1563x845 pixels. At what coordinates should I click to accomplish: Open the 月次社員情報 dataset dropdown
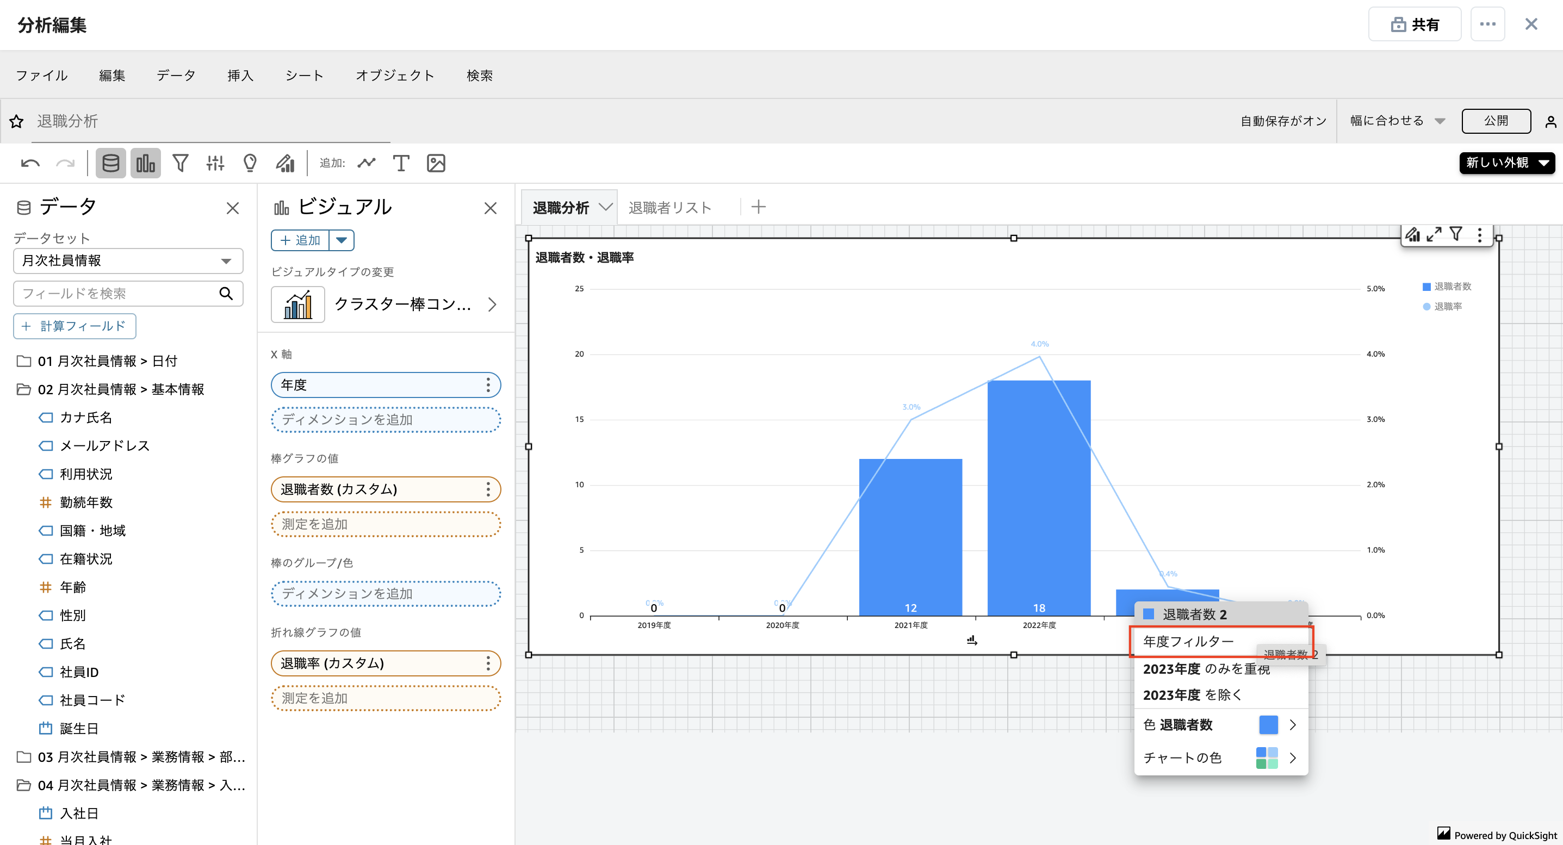[x=128, y=261]
